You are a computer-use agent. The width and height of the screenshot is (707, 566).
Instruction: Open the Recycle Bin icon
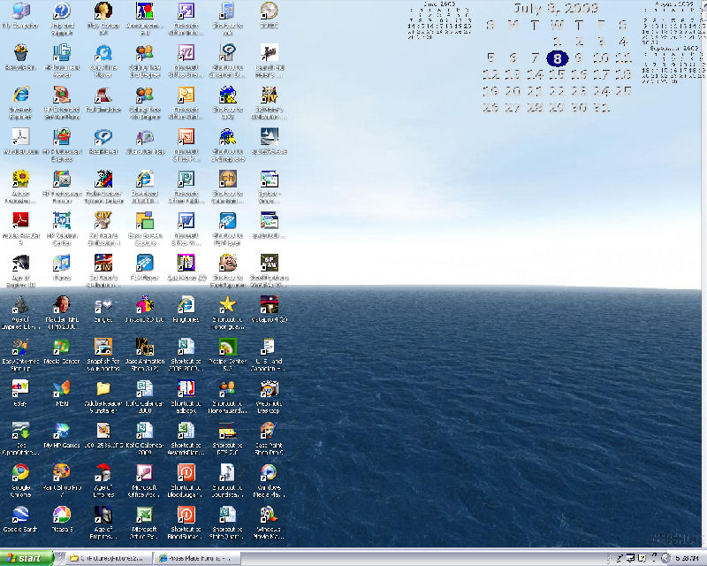pos(19,54)
